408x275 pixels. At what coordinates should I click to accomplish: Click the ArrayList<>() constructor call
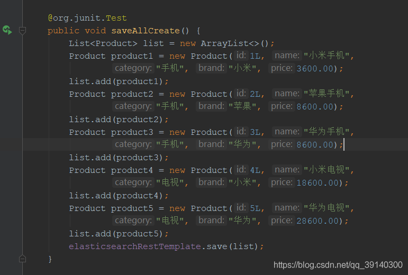pyautogui.click(x=234, y=43)
